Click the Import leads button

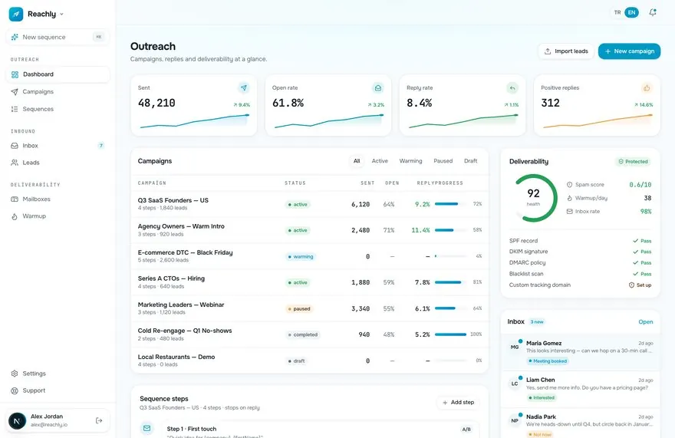[566, 51]
